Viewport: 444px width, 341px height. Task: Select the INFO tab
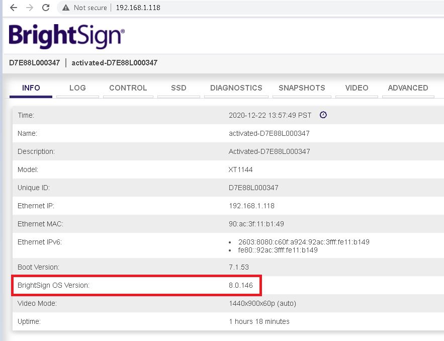click(31, 88)
